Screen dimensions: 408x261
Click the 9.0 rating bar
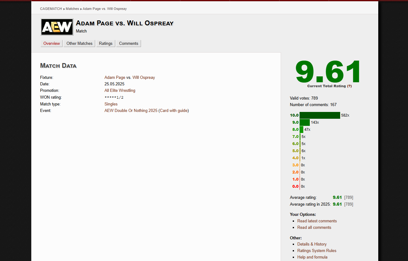305,122
